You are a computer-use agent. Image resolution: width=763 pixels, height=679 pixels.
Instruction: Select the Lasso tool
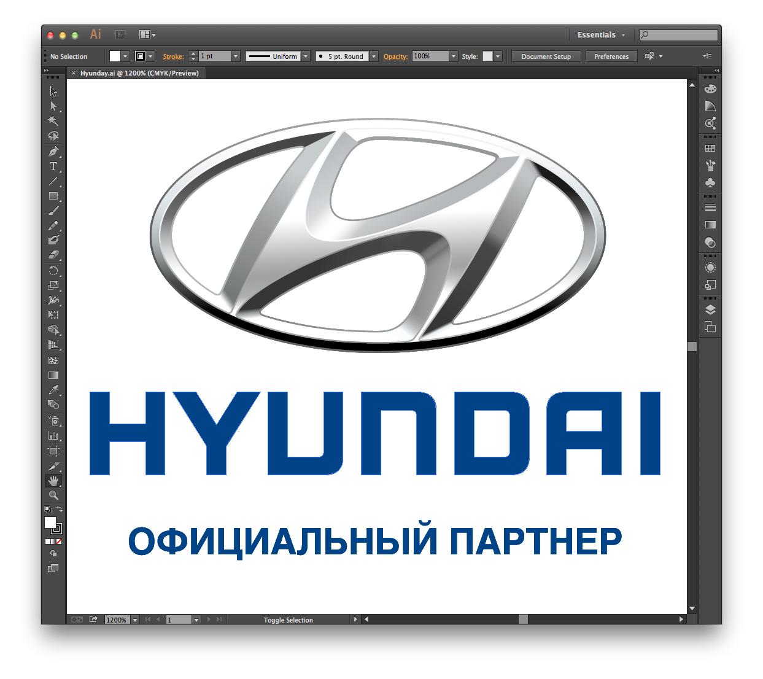(53, 136)
